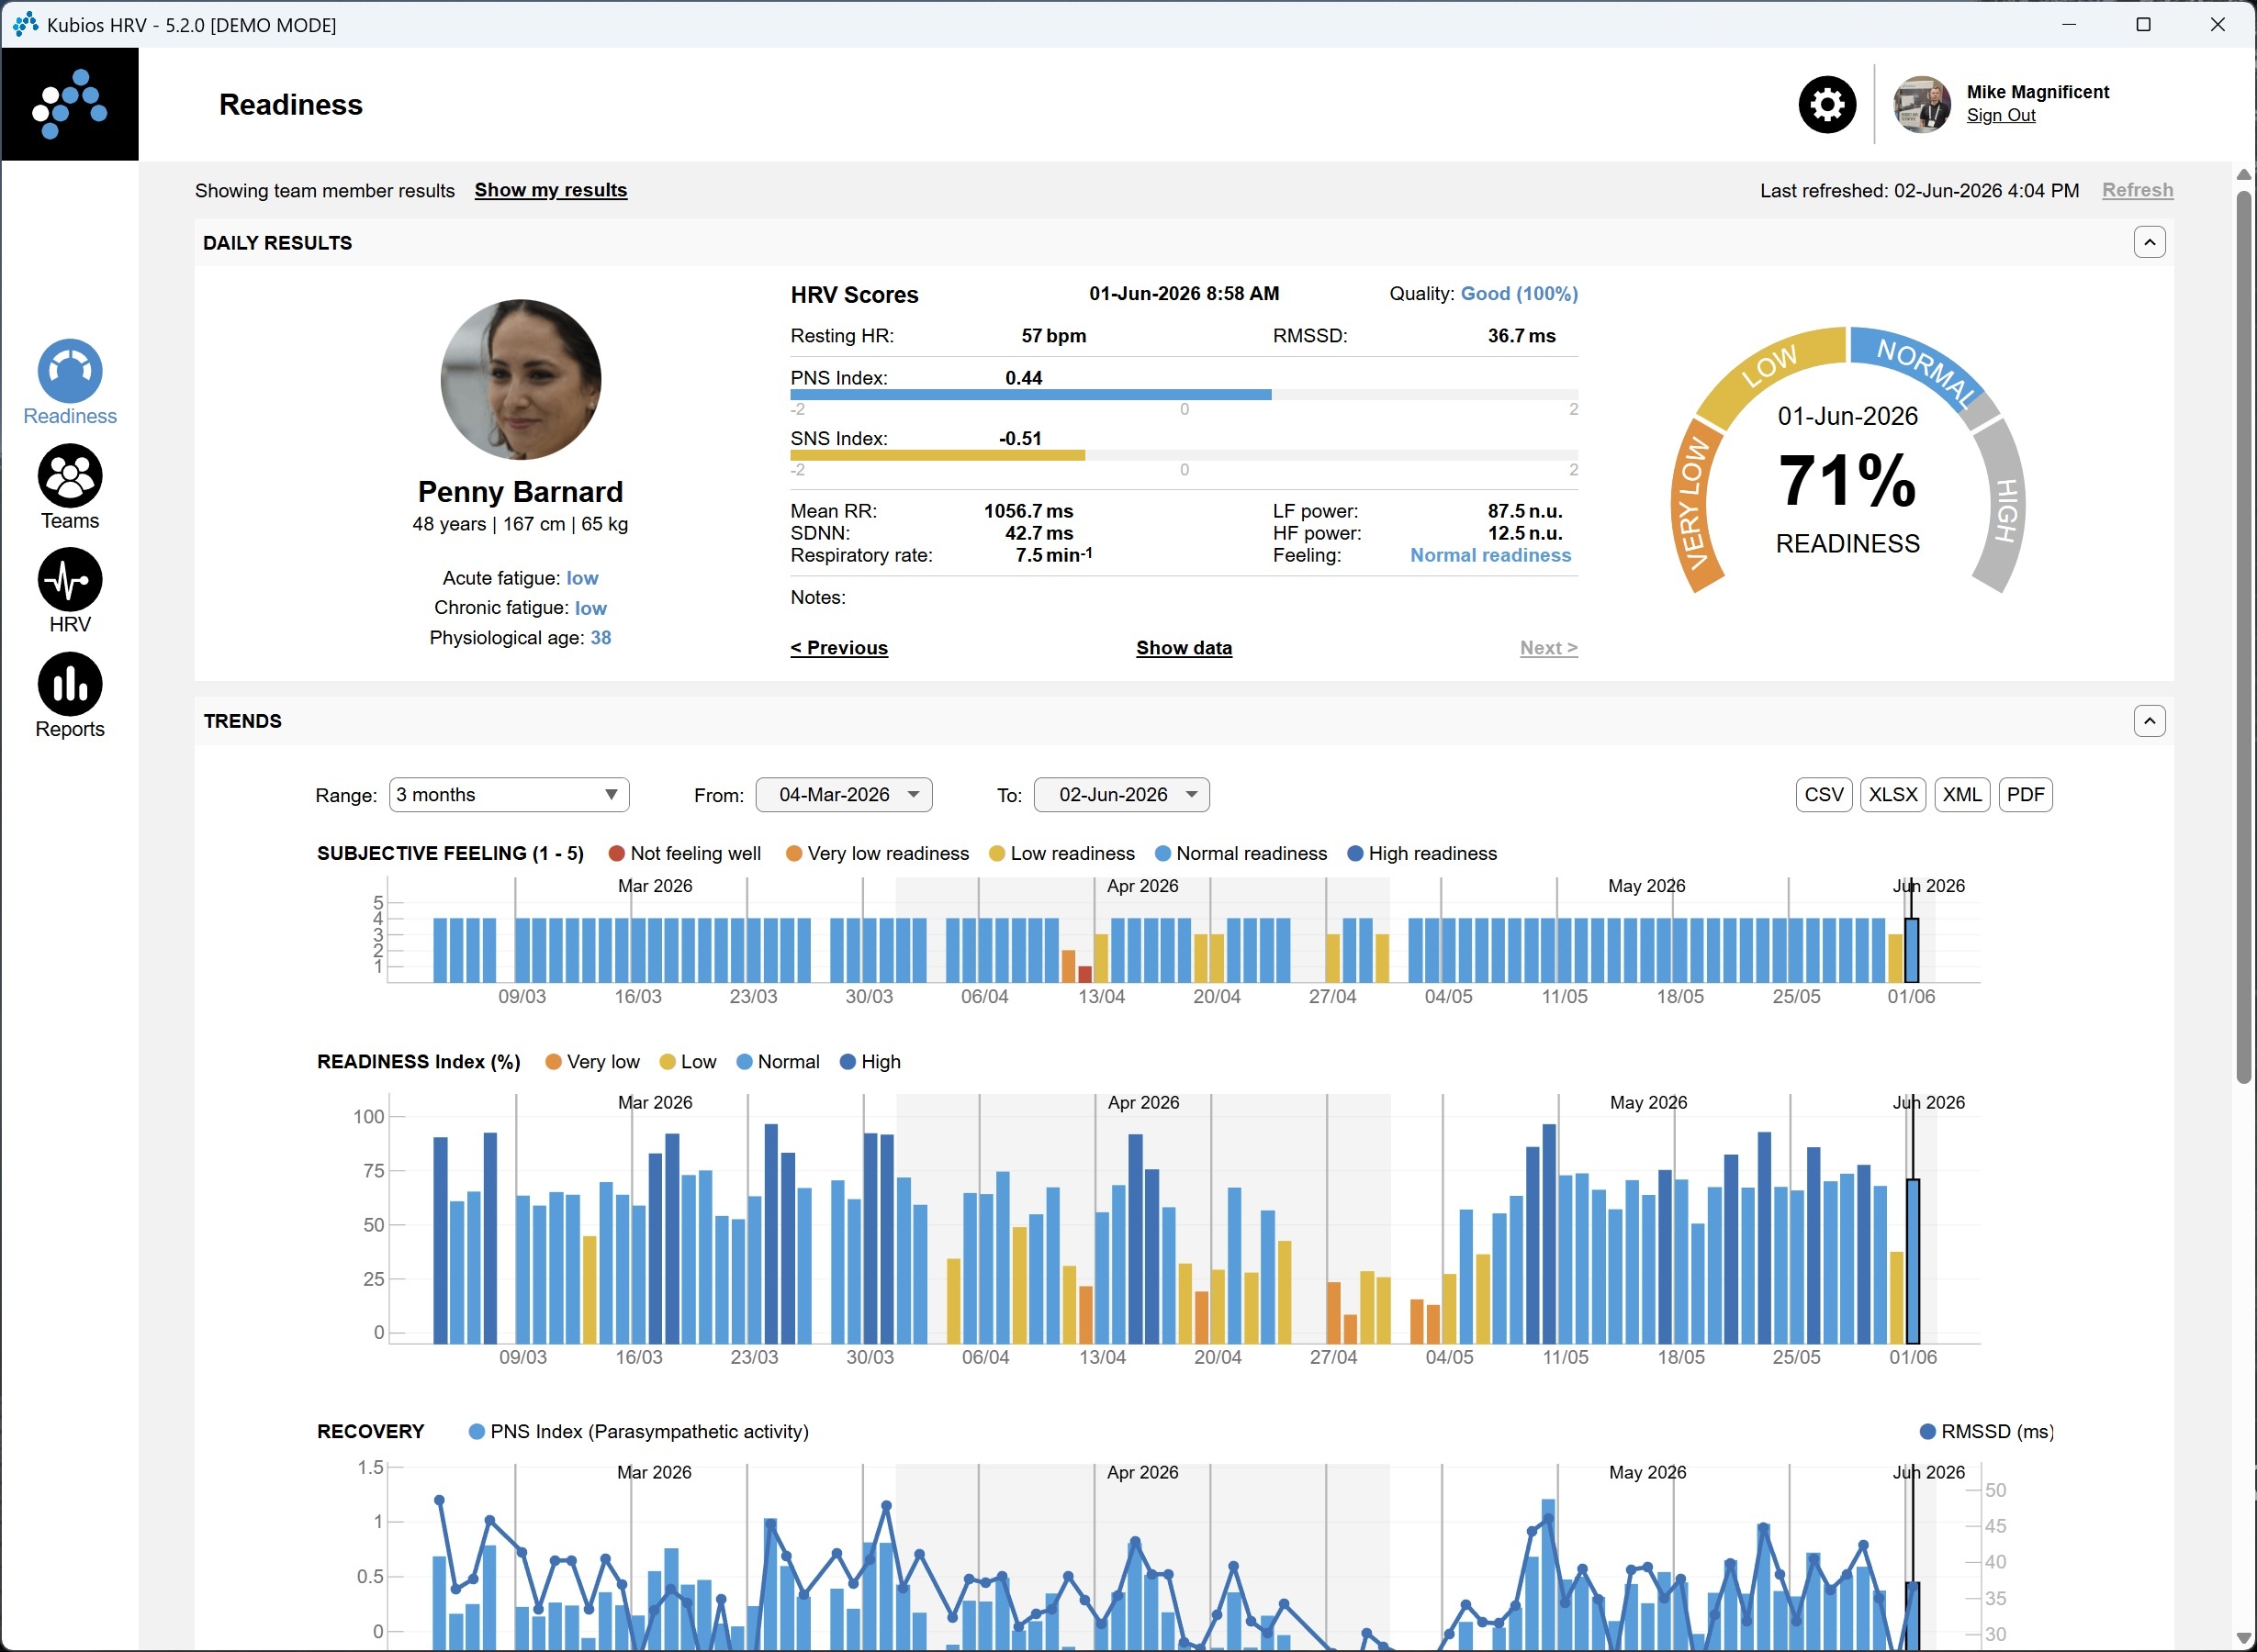Click measurement timestamp 01-Jun-2026 8:58 AM
Image resolution: width=2257 pixels, height=1652 pixels.
(1184, 294)
